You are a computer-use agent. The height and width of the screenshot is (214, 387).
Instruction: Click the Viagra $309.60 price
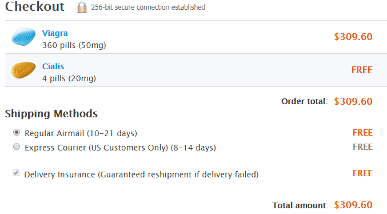pyautogui.click(x=353, y=37)
